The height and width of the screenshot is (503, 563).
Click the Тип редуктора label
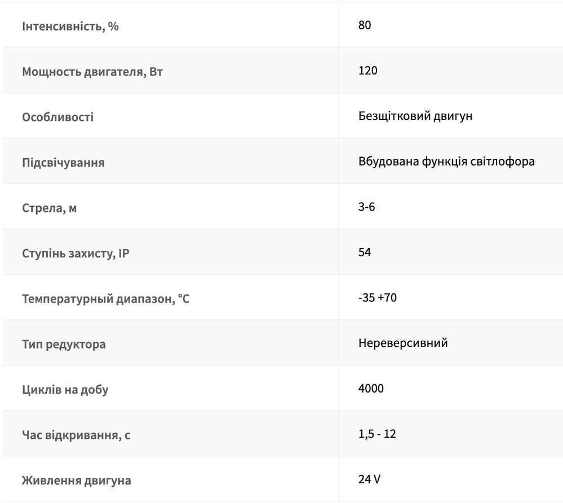point(64,344)
